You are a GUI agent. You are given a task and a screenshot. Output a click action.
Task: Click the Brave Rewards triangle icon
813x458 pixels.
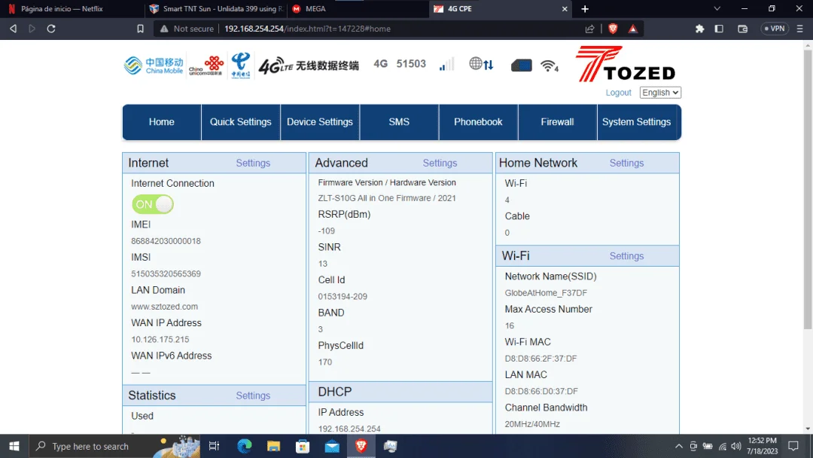tap(633, 29)
